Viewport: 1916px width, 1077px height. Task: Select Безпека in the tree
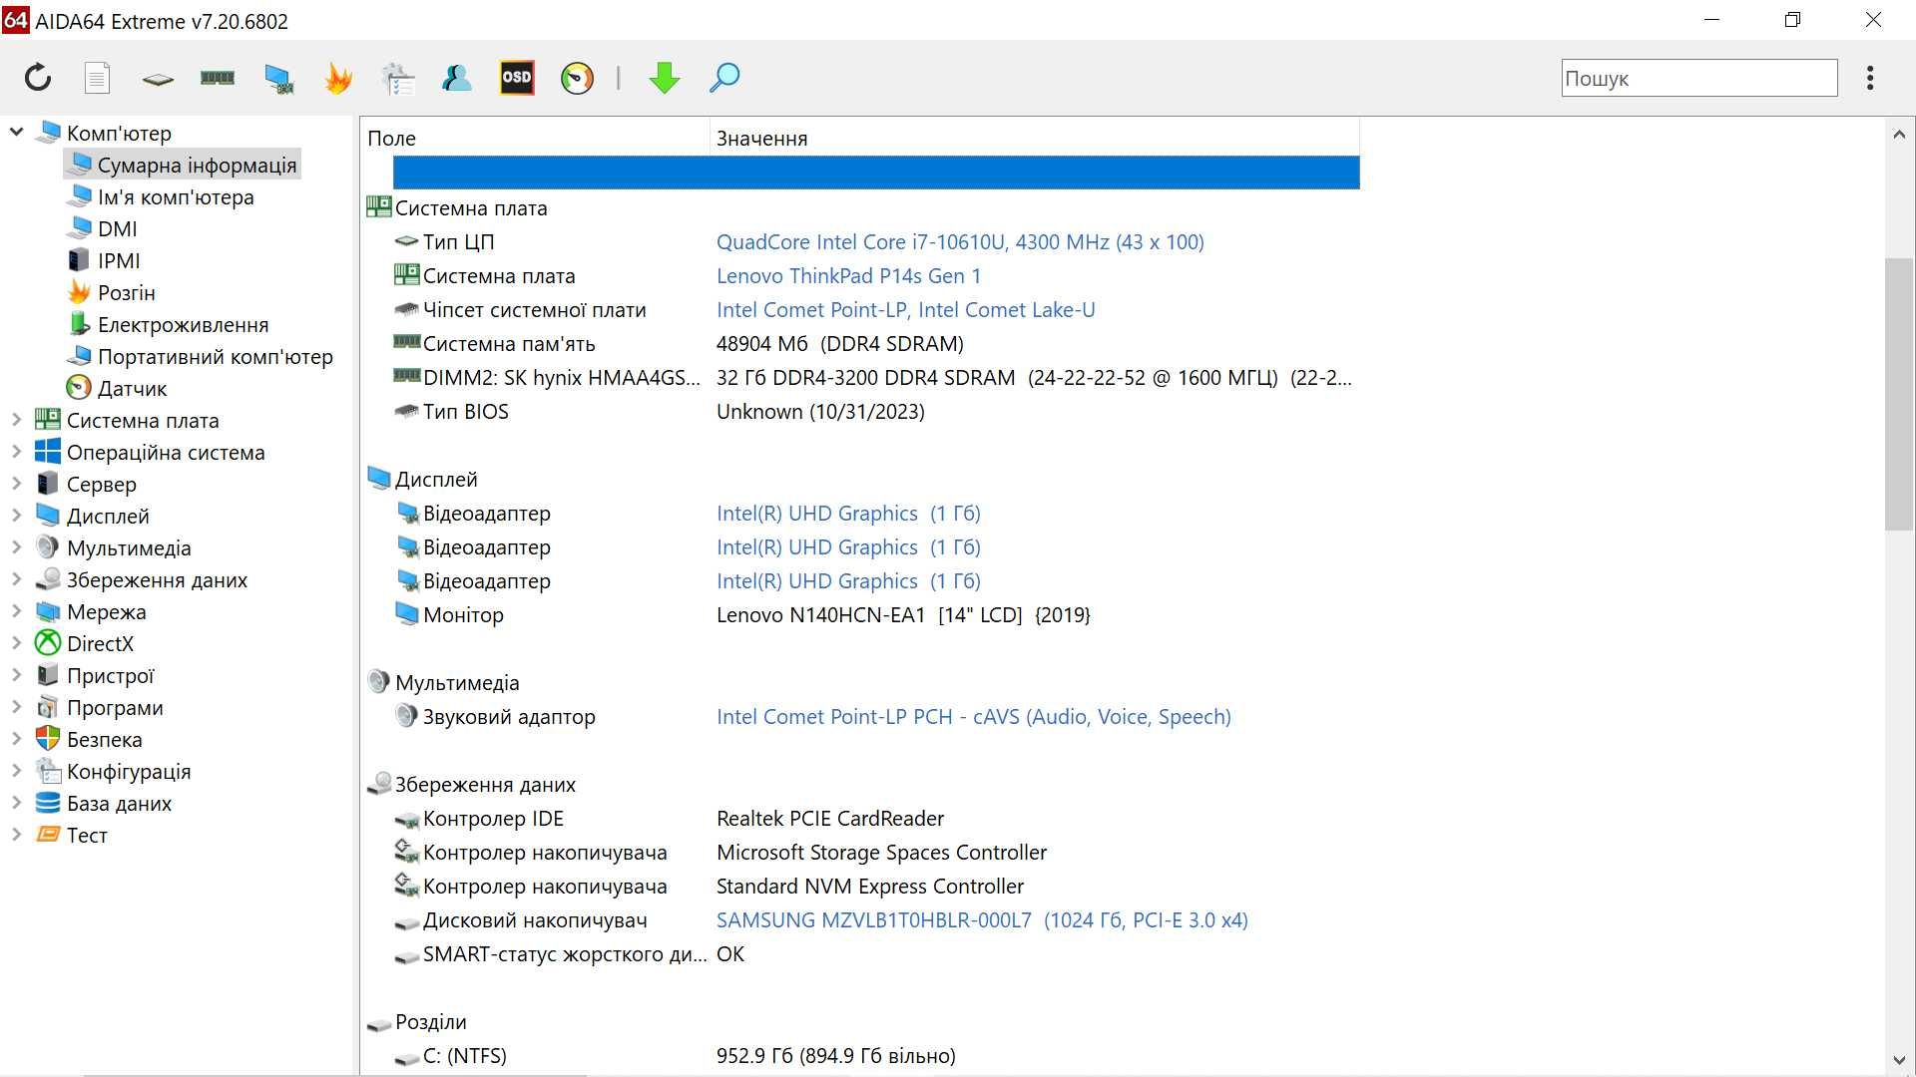pyautogui.click(x=104, y=740)
